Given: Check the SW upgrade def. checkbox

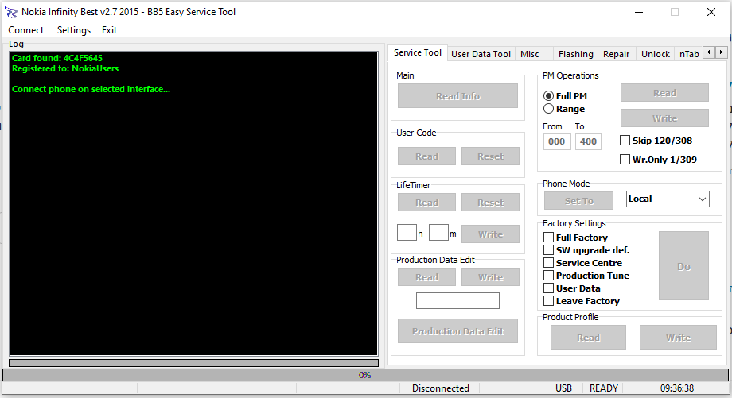Looking at the screenshot, I should click(x=548, y=250).
